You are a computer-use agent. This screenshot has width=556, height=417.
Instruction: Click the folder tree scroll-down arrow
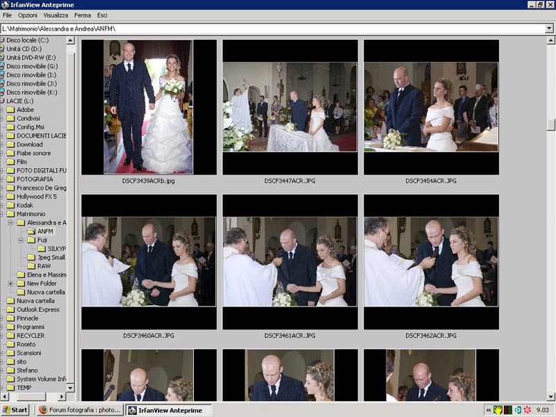(71, 388)
